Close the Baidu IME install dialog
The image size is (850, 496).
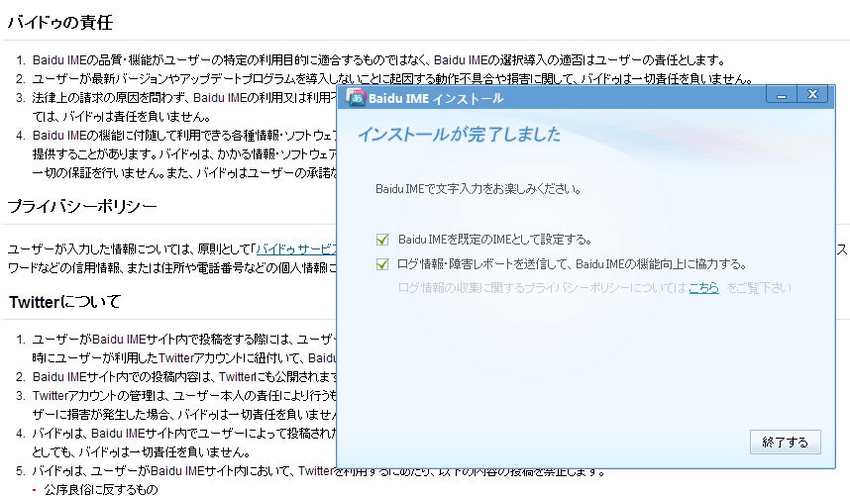(812, 95)
